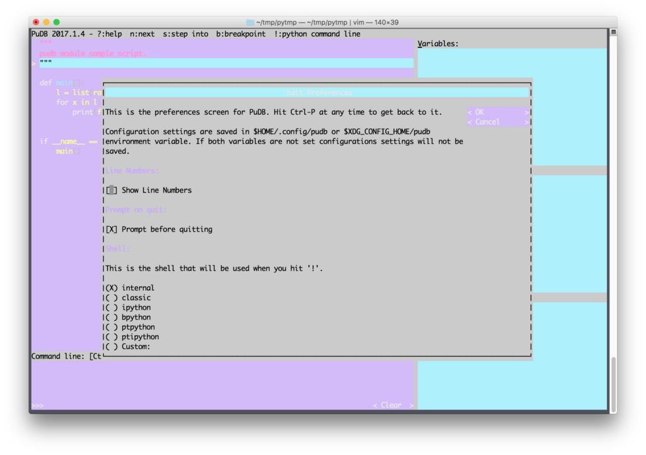Click the ?:help hint in the header

click(x=109, y=34)
